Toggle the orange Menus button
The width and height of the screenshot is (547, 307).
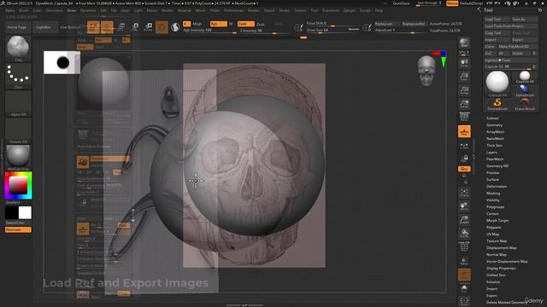452,3
